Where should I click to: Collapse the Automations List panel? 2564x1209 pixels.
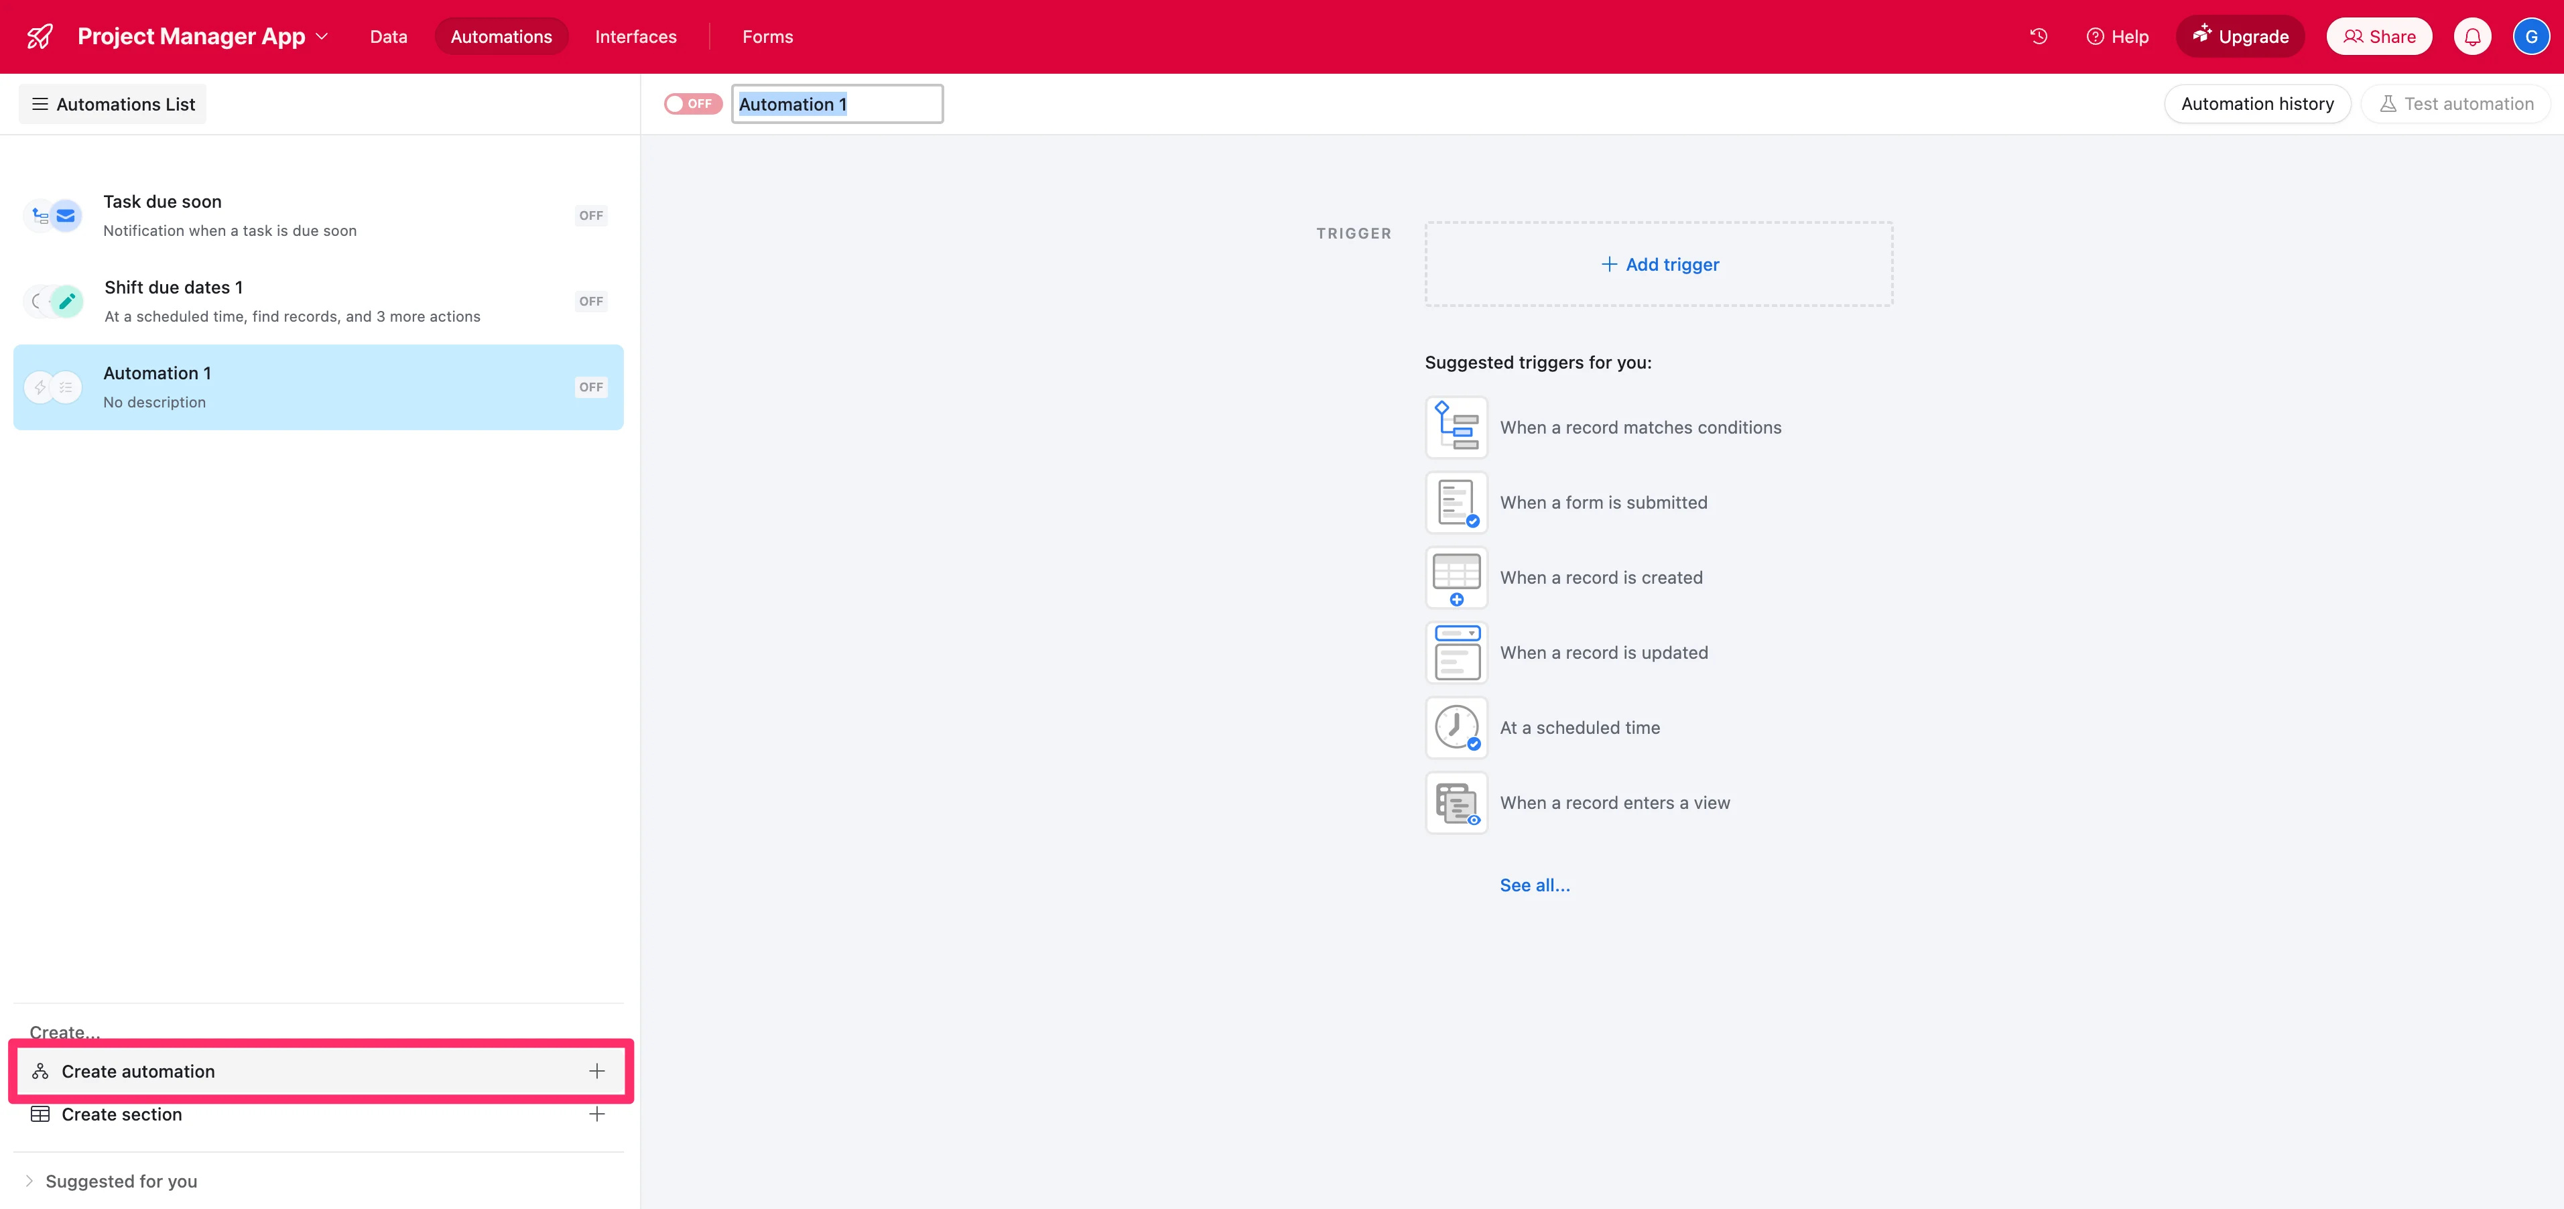(113, 105)
